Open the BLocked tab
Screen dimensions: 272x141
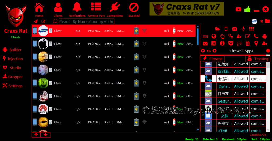(x=134, y=10)
